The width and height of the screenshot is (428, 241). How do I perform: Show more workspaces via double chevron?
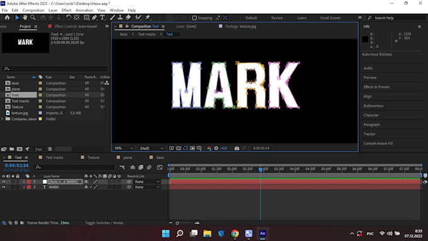360,18
